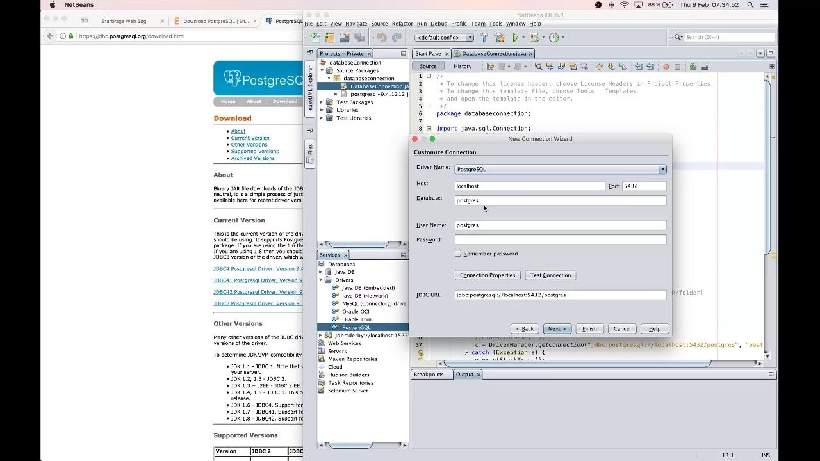Image resolution: width=820 pixels, height=461 pixels.
Task: Click Stop Macro Recording square icon
Action: (x=677, y=67)
